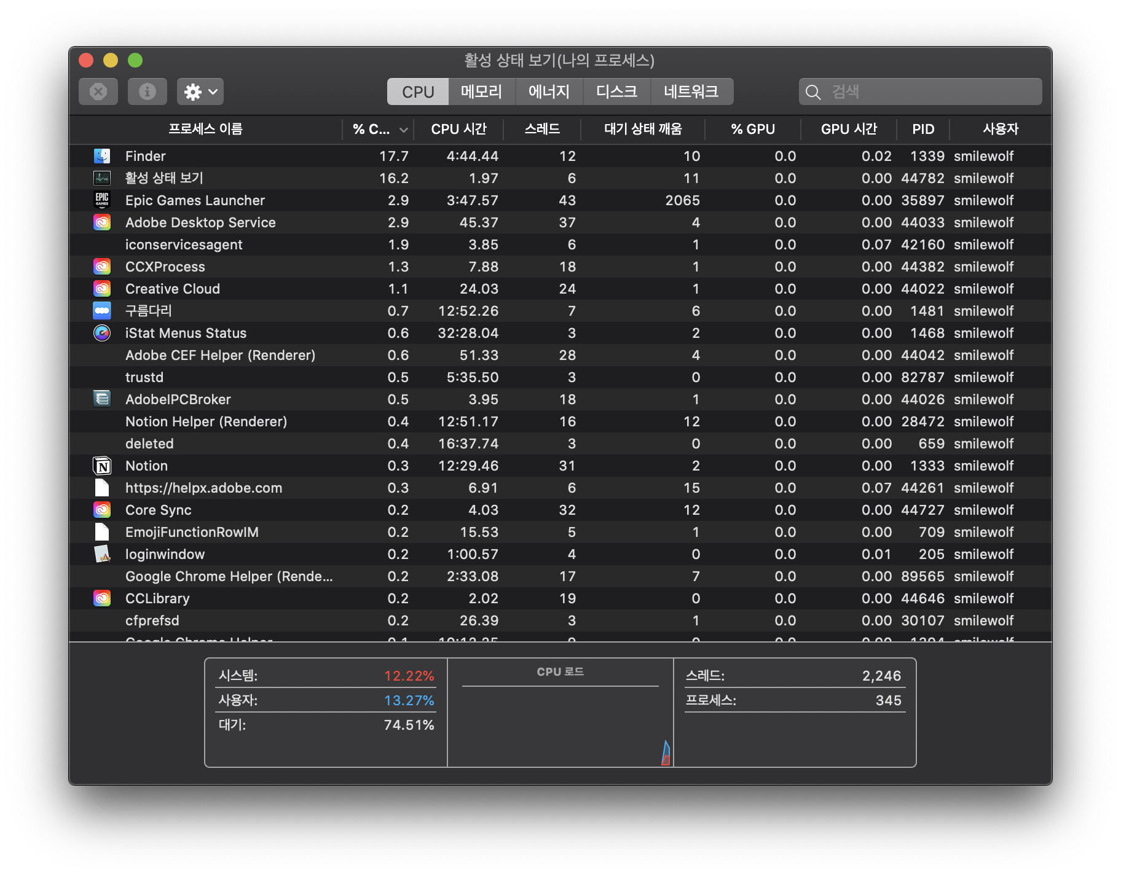The height and width of the screenshot is (876, 1121).
Task: Click PID 82787 in trustd row
Action: 922,377
